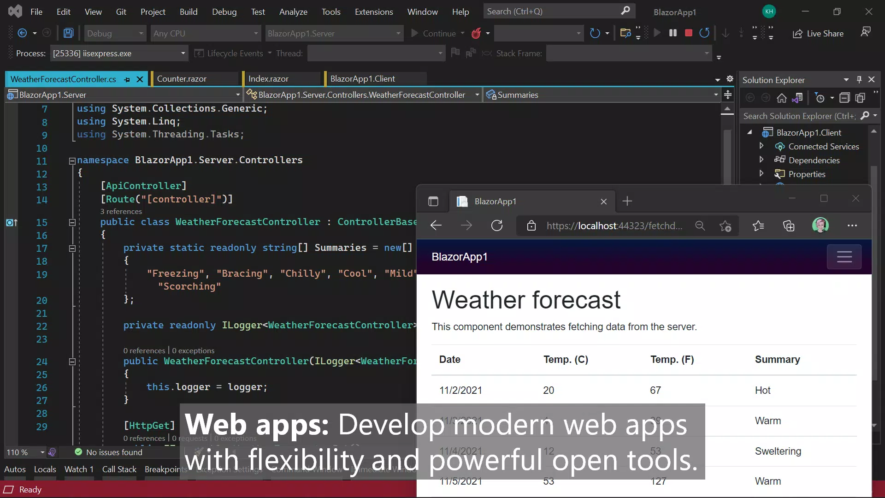The image size is (885, 498).
Task: Open a new tab in Edge
Action: tap(627, 201)
